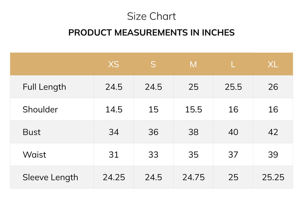Viewport: 303px width, 202px height.
Task: Click the Waist row label
Action: point(34,155)
